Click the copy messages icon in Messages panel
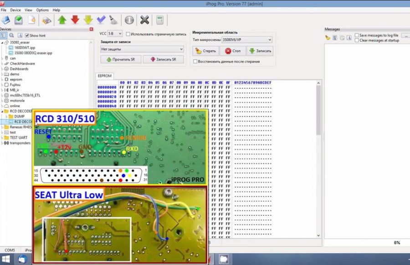 click(x=342, y=38)
